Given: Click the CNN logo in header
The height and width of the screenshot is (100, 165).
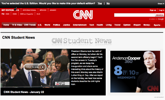Looking at the screenshot, I should pos(83,15).
